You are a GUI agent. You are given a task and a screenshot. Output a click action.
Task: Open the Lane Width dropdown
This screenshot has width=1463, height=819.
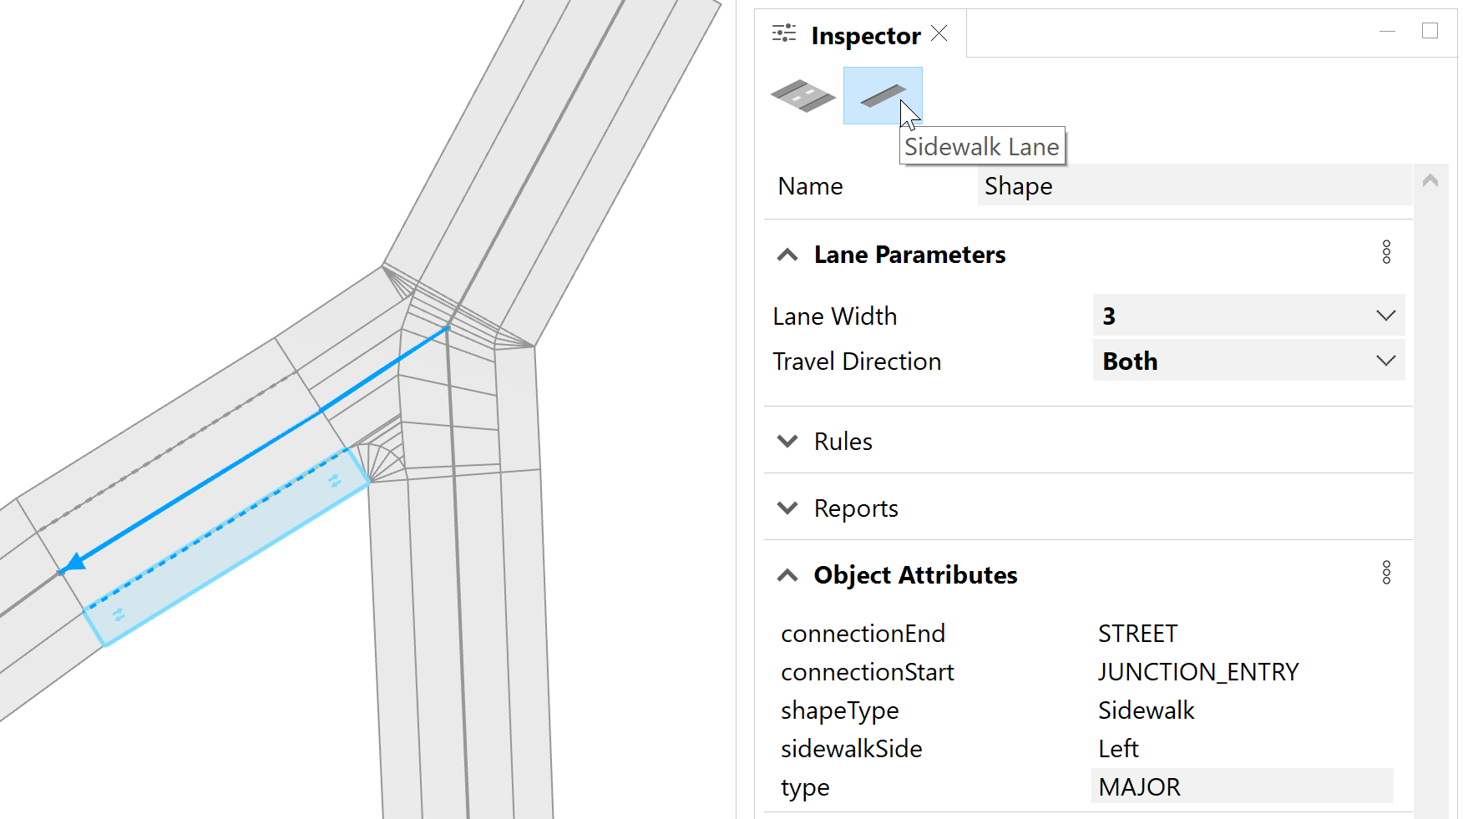pos(1248,316)
